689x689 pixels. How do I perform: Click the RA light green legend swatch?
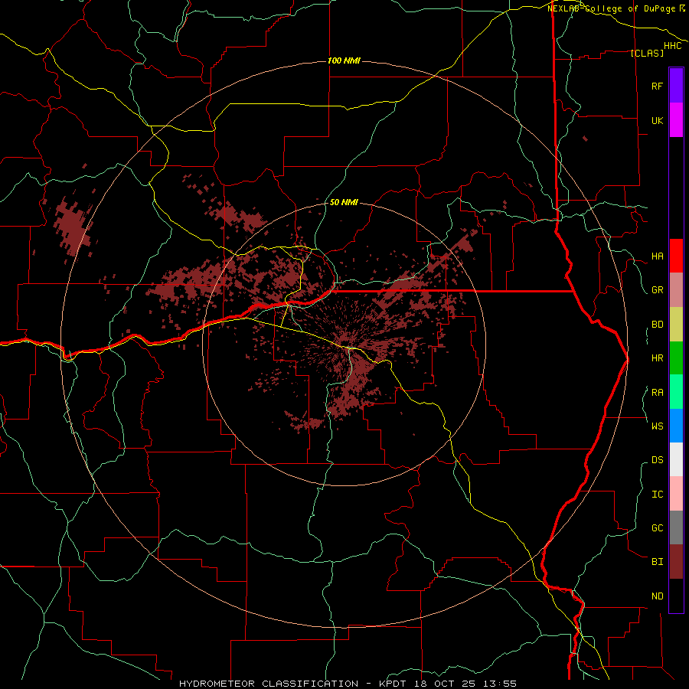click(676, 392)
